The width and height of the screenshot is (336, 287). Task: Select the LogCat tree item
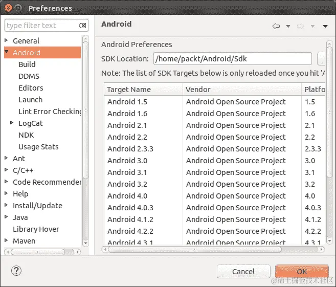[31, 123]
